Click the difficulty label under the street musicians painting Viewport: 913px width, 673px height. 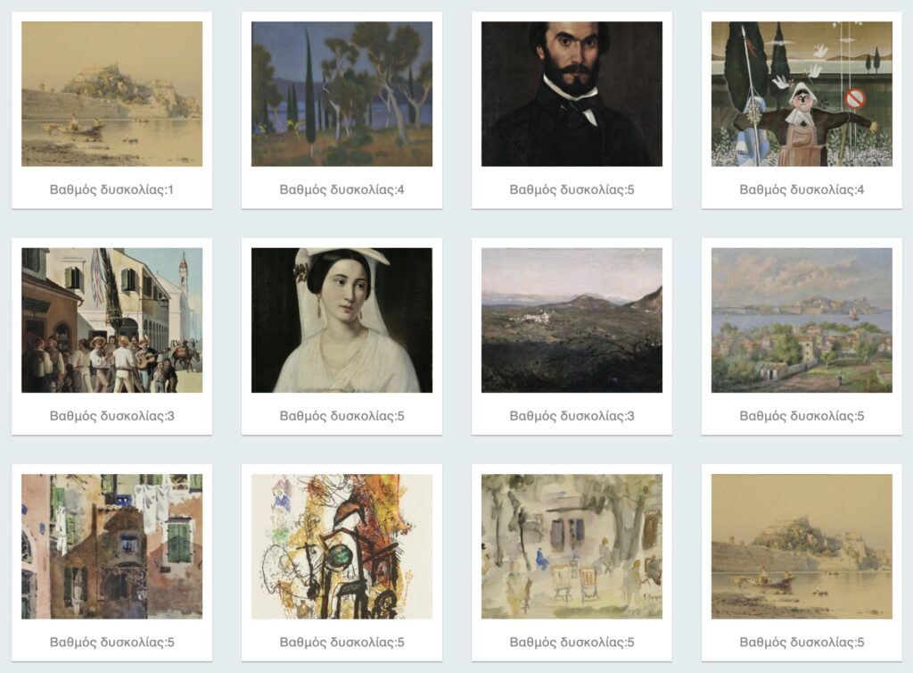coord(111,416)
